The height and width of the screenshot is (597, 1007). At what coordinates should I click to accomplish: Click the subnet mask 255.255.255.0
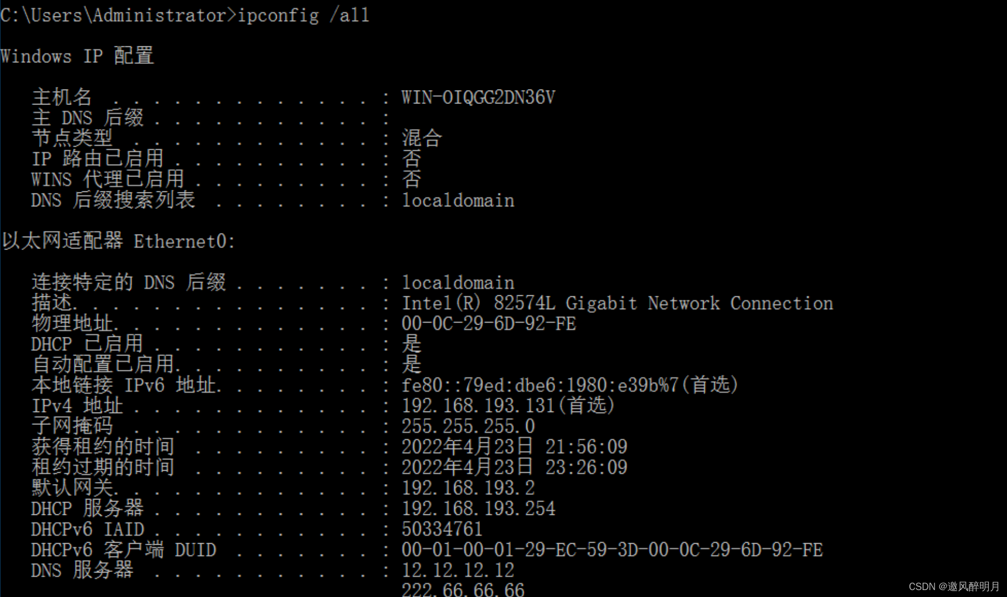468,426
